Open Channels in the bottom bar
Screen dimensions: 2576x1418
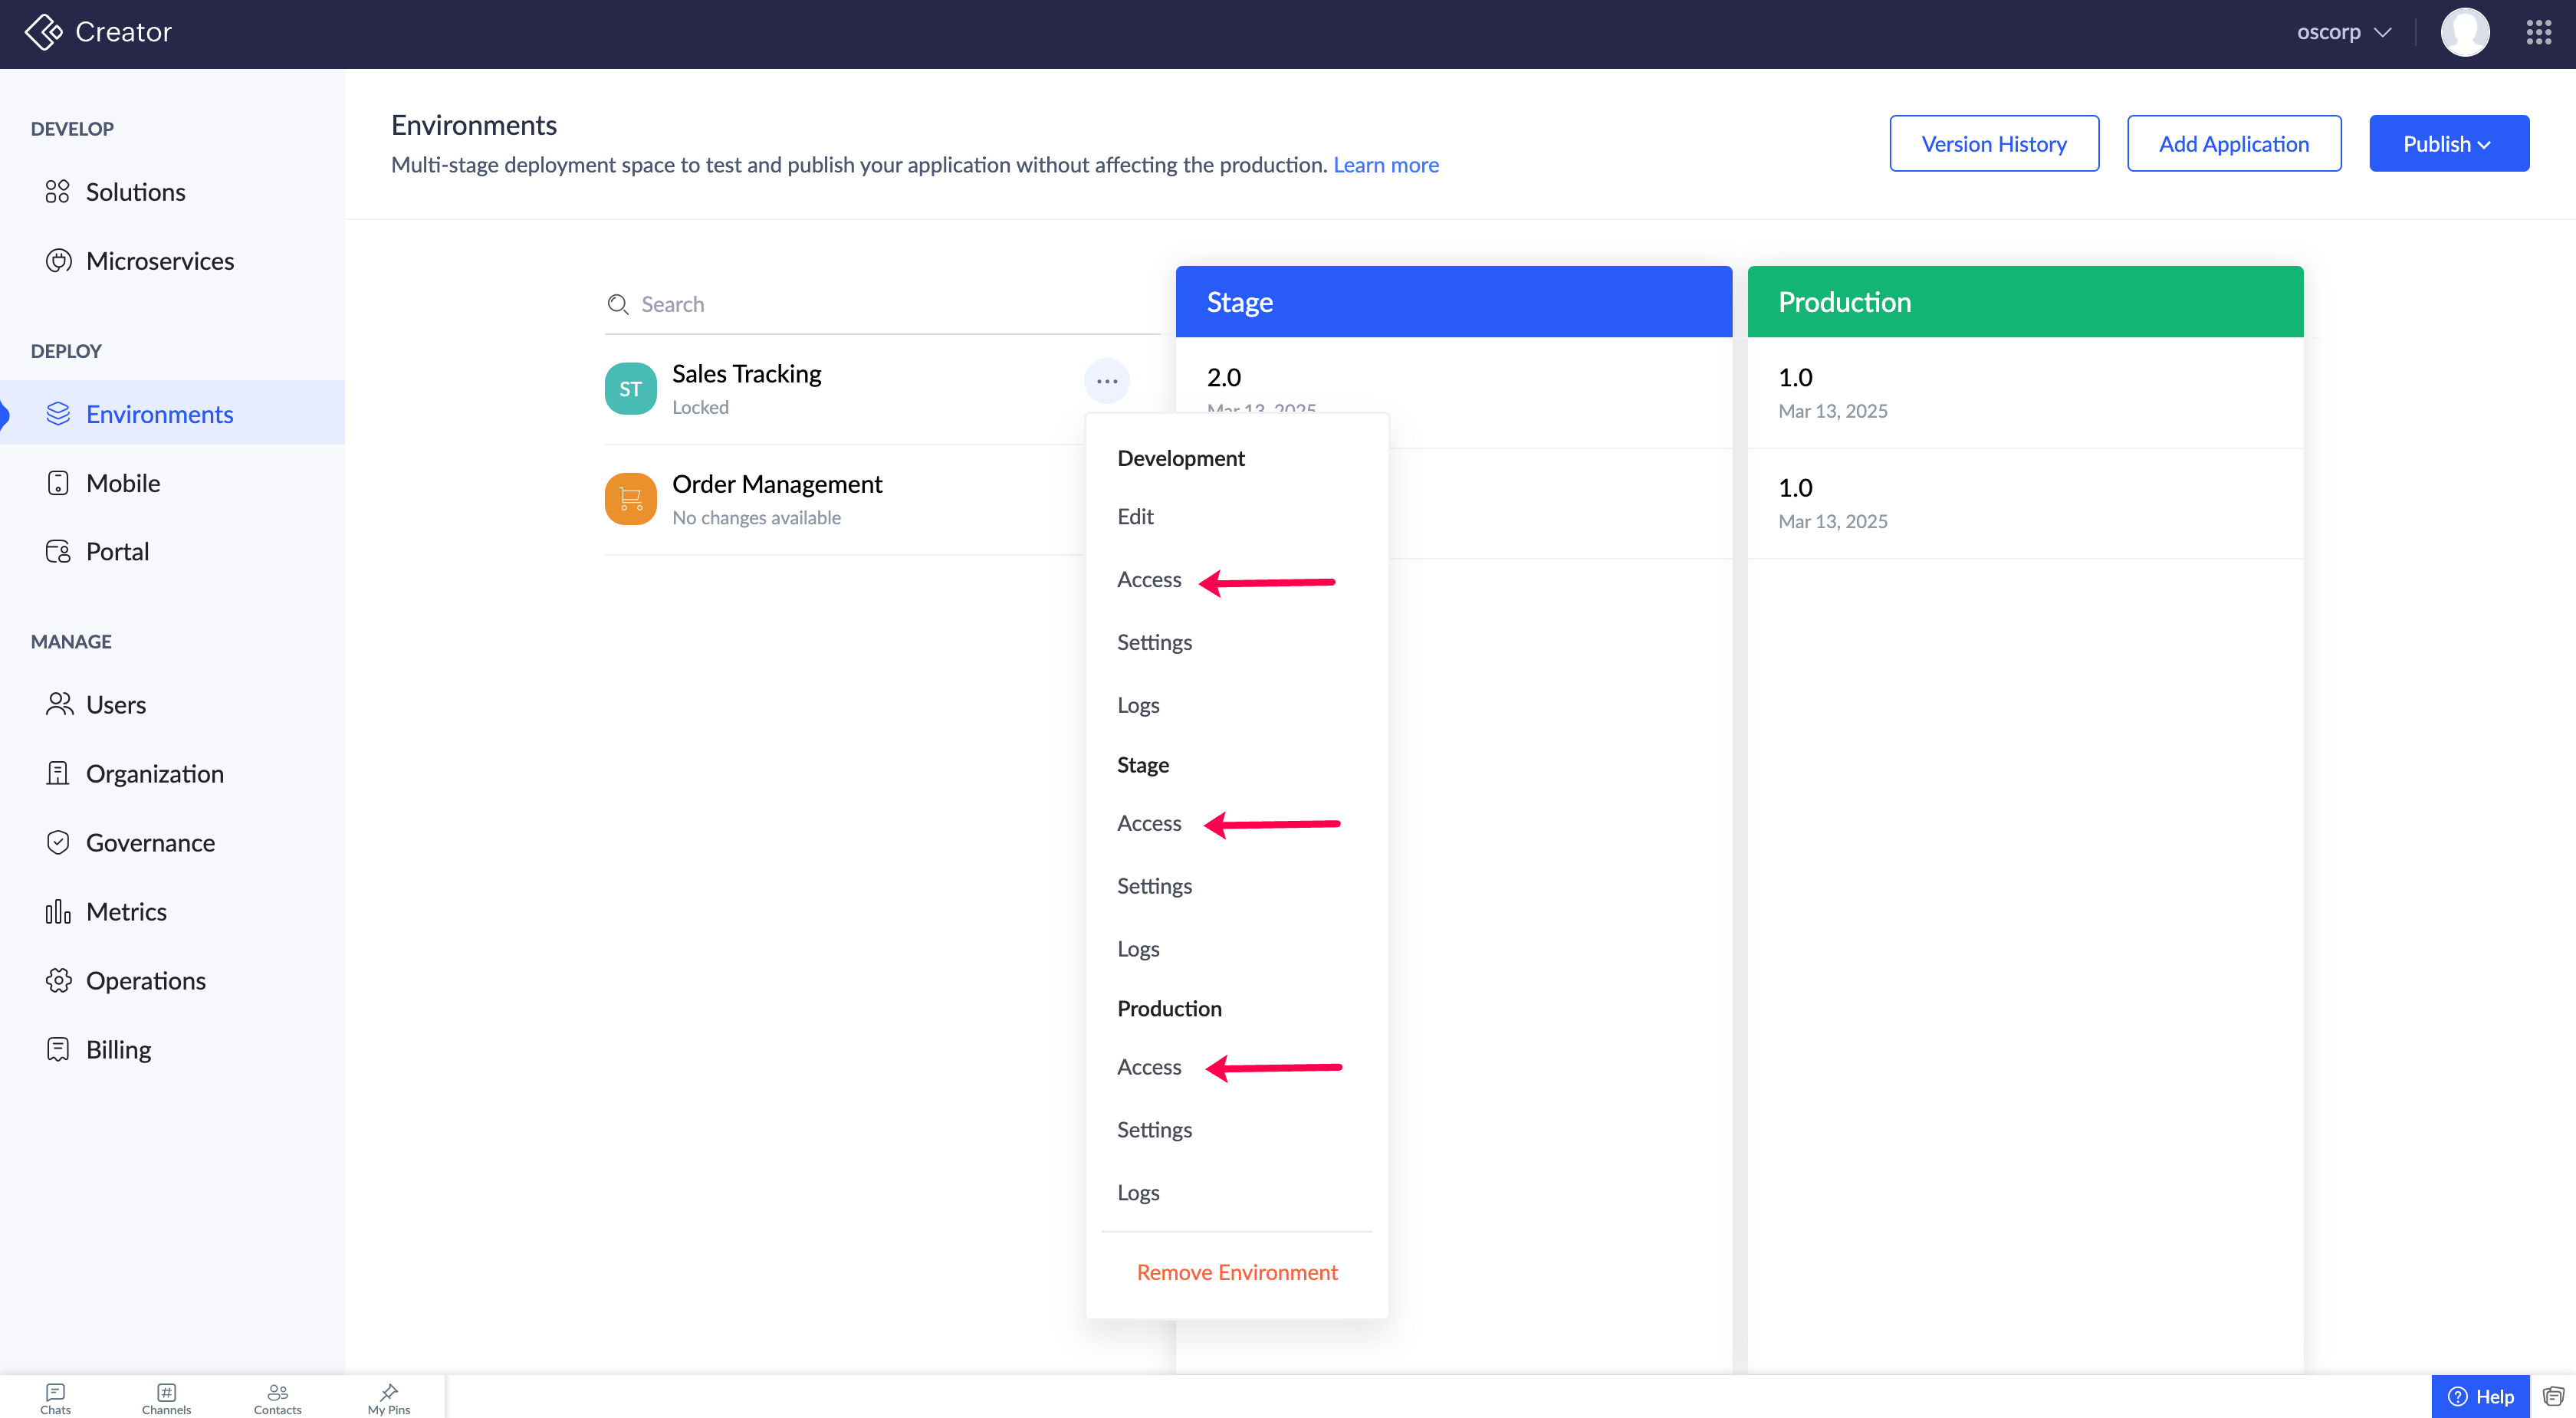click(x=166, y=1398)
